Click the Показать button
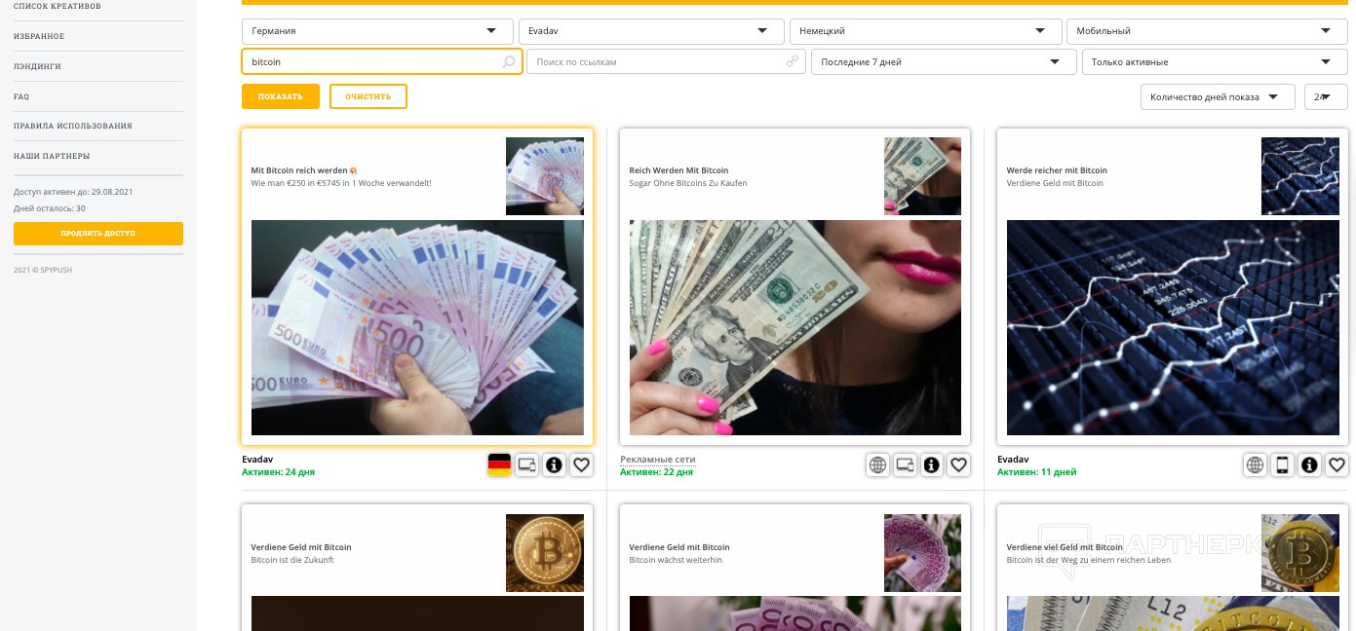 tap(281, 96)
